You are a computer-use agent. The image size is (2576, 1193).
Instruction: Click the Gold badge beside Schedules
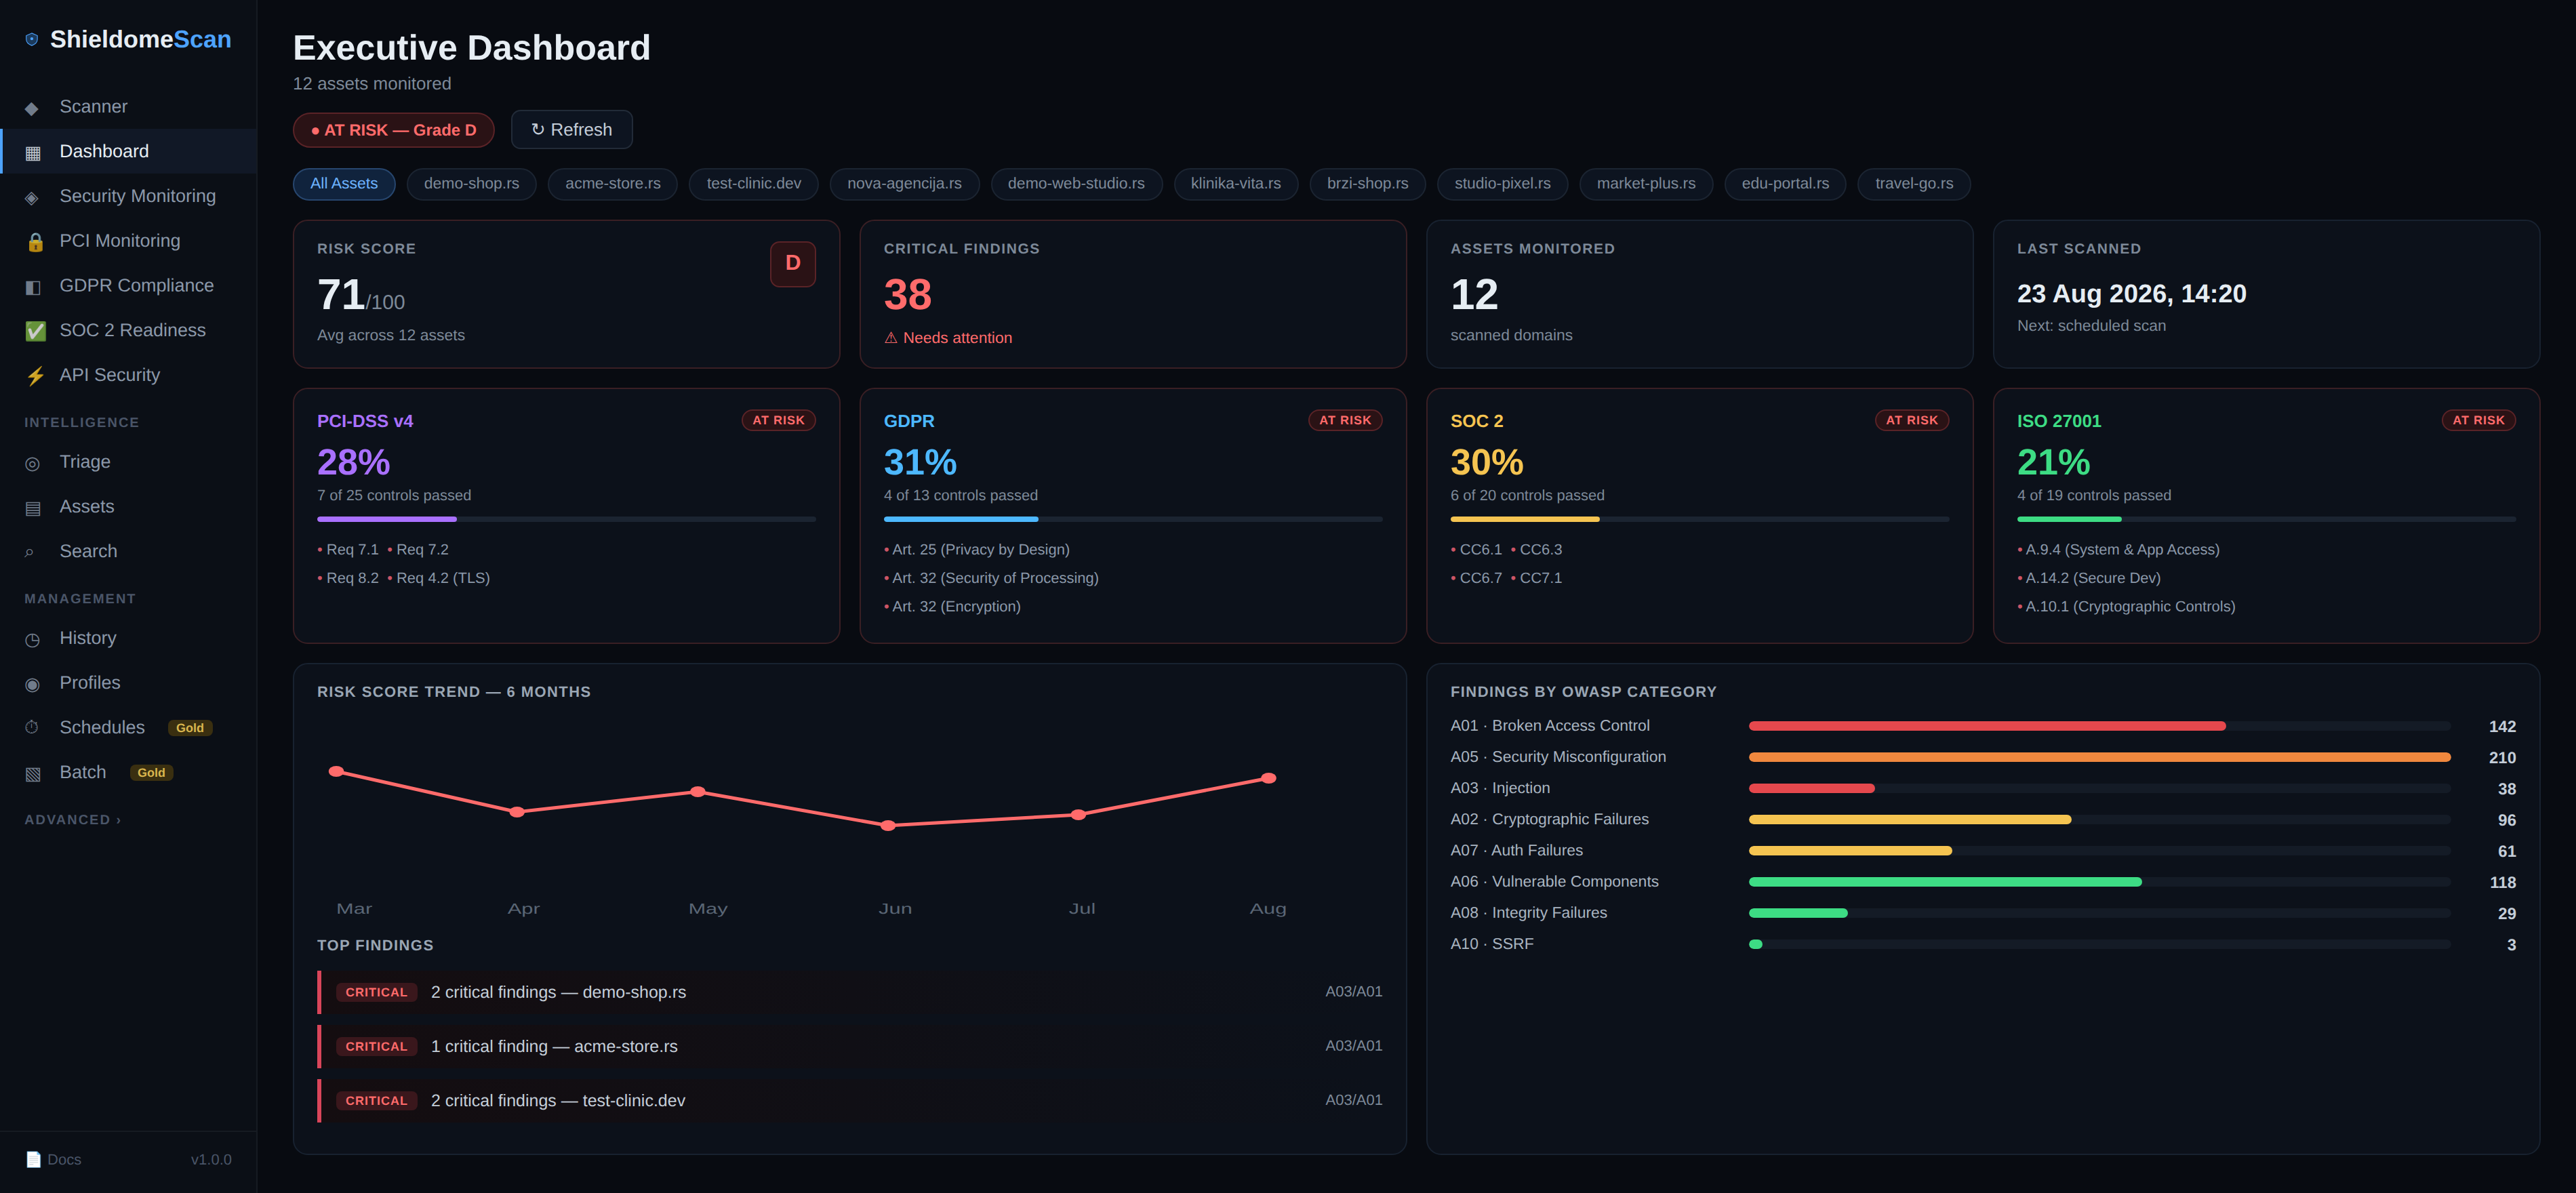coord(190,728)
